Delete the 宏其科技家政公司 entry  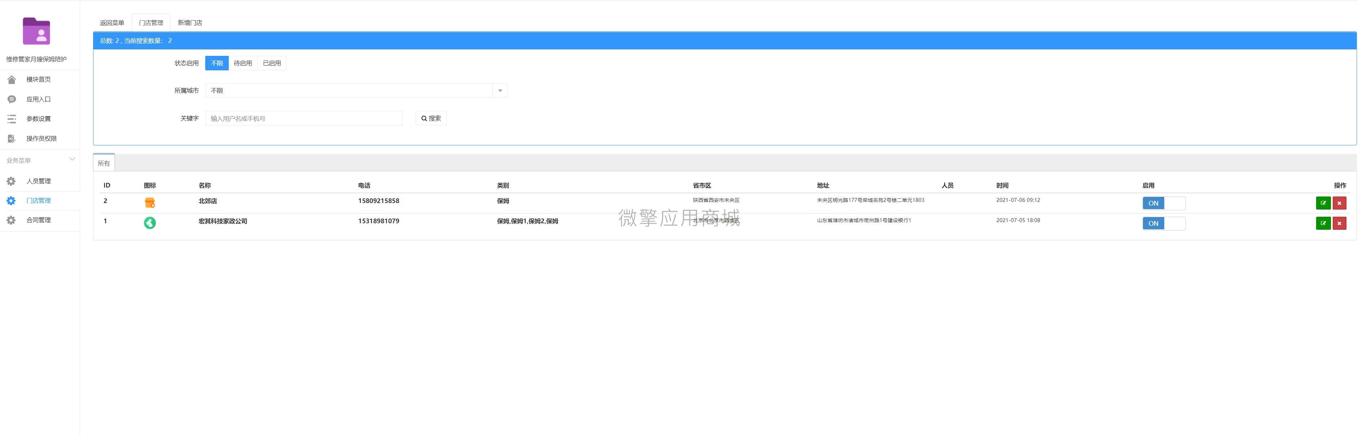tap(1339, 223)
